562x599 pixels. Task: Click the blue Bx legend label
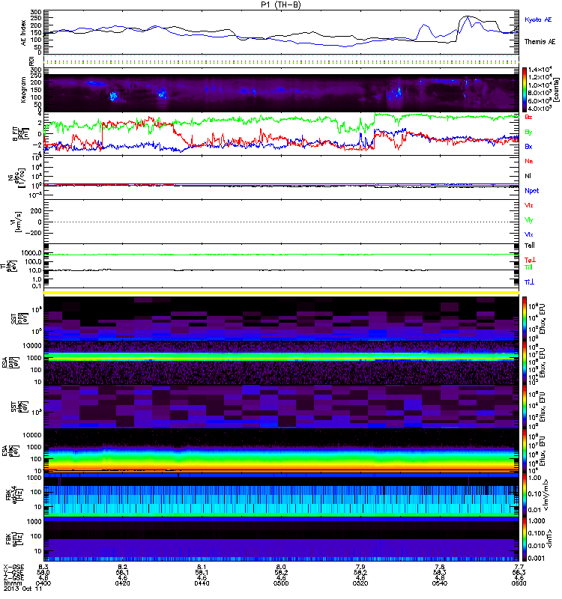530,147
